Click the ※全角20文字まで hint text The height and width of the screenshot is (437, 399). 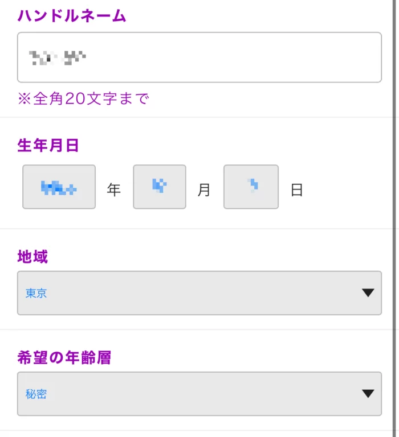pos(83,98)
